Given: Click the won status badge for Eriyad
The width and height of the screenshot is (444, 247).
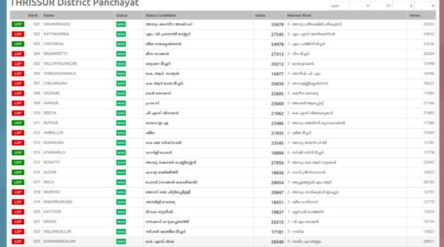Looking at the screenshot, I should click(120, 221).
